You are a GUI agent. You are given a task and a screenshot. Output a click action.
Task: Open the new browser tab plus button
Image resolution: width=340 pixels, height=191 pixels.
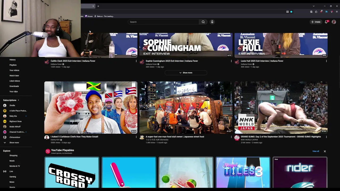click(x=98, y=6)
